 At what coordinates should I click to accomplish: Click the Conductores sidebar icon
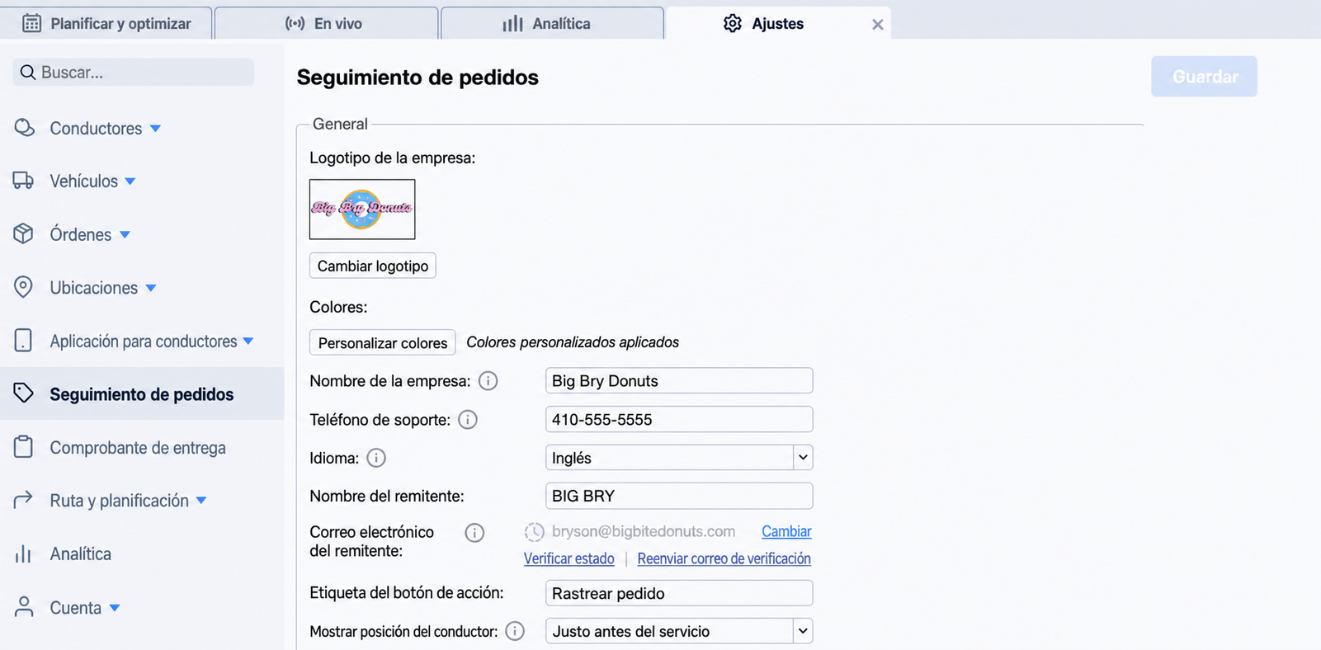tap(24, 128)
